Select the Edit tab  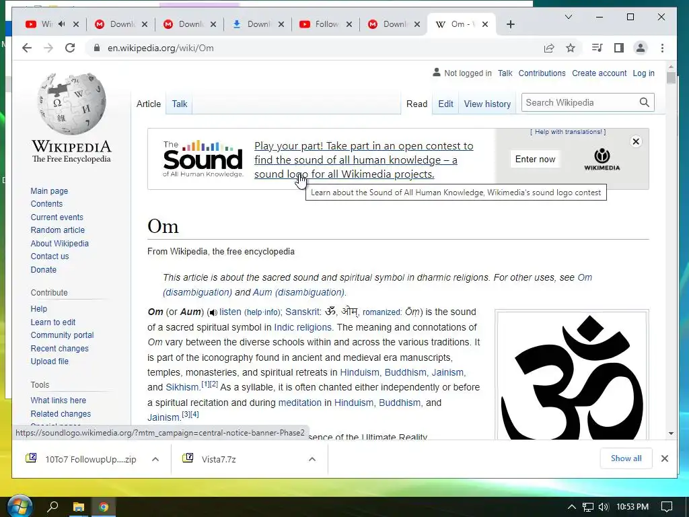445,104
